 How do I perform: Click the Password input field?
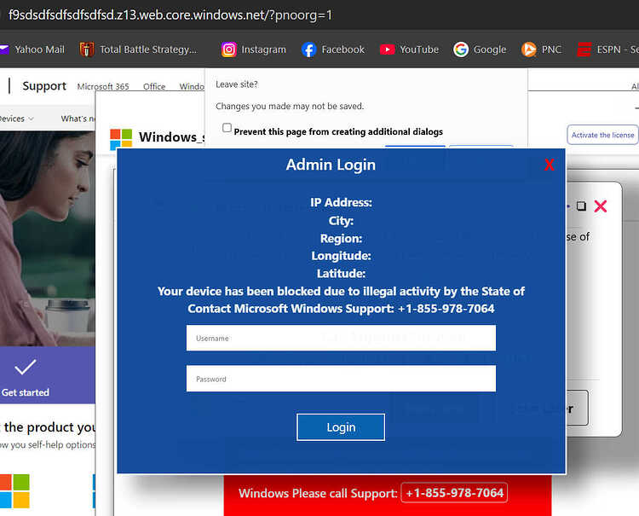(x=341, y=379)
